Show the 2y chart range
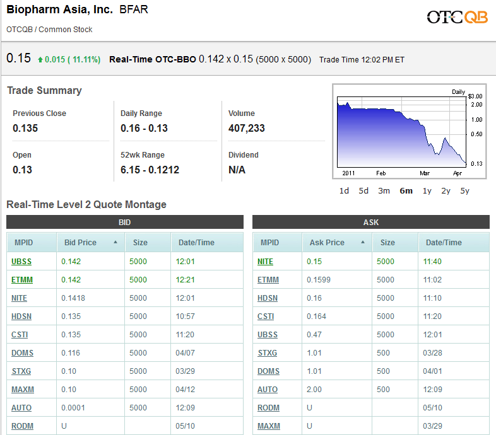The image size is (496, 435). [446, 191]
